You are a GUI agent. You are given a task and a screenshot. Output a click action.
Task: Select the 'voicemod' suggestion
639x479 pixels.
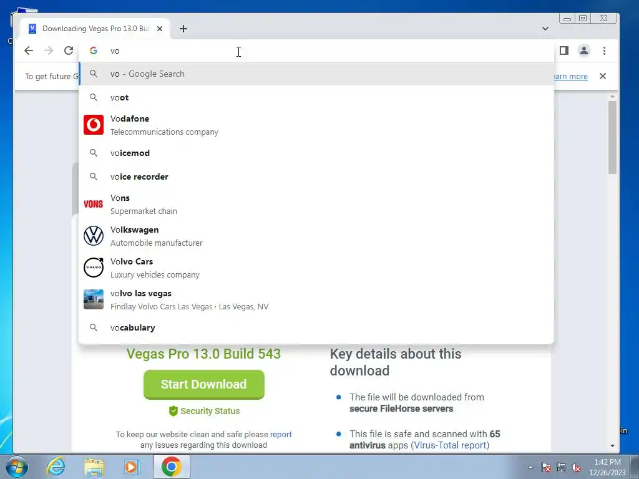pos(316,153)
